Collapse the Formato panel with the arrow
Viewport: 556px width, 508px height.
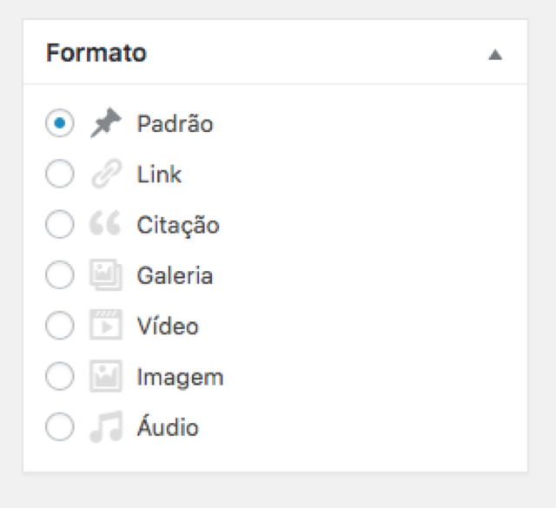coord(495,54)
